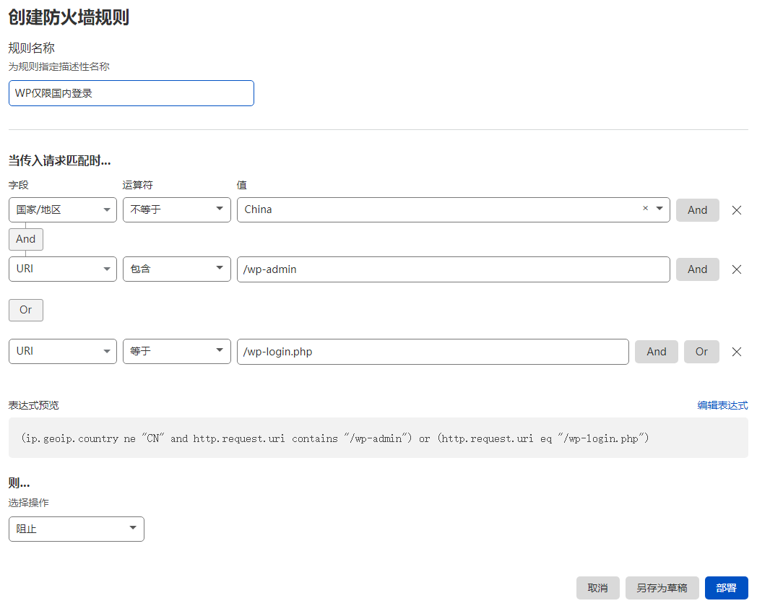Open the 等于 operator dropdown
The height and width of the screenshot is (606, 757).
pos(177,351)
